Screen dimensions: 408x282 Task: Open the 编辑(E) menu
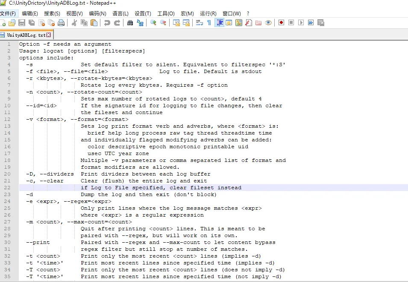[30, 14]
